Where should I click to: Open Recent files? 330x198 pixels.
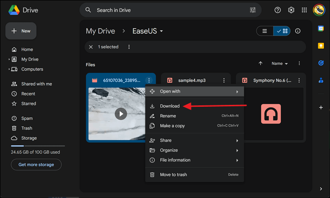[x=28, y=94]
